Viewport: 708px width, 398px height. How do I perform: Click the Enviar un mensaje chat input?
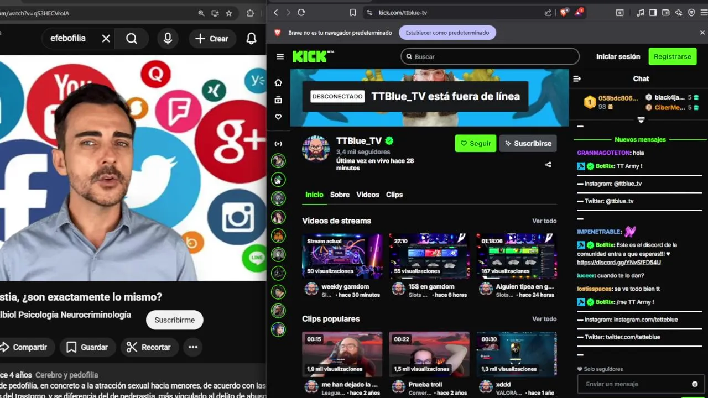pos(633,384)
